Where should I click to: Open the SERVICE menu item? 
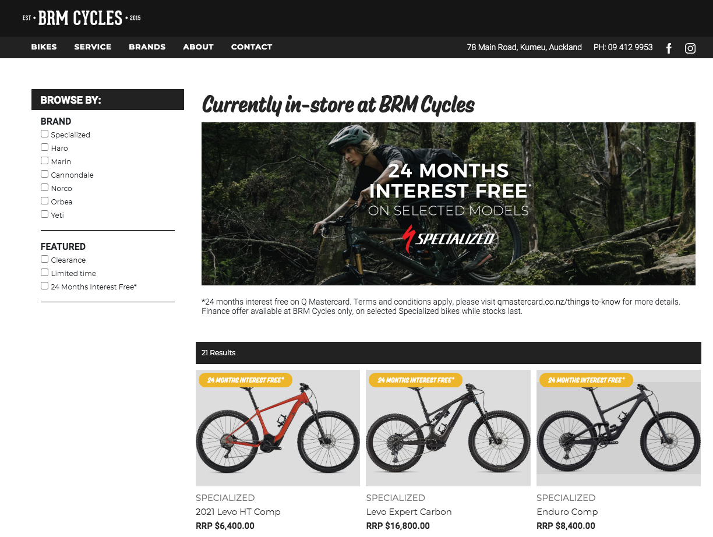click(93, 47)
